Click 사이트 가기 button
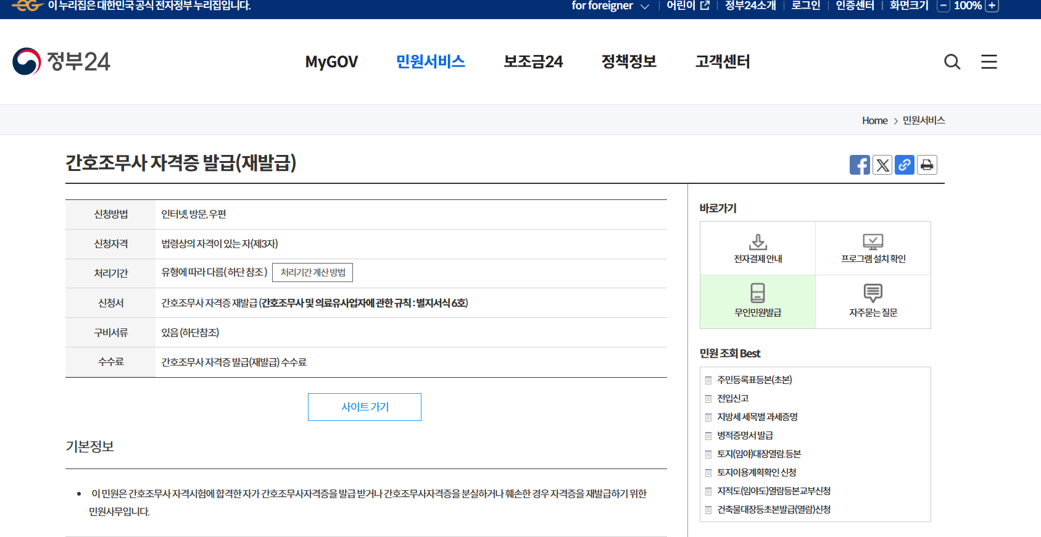 (x=365, y=407)
